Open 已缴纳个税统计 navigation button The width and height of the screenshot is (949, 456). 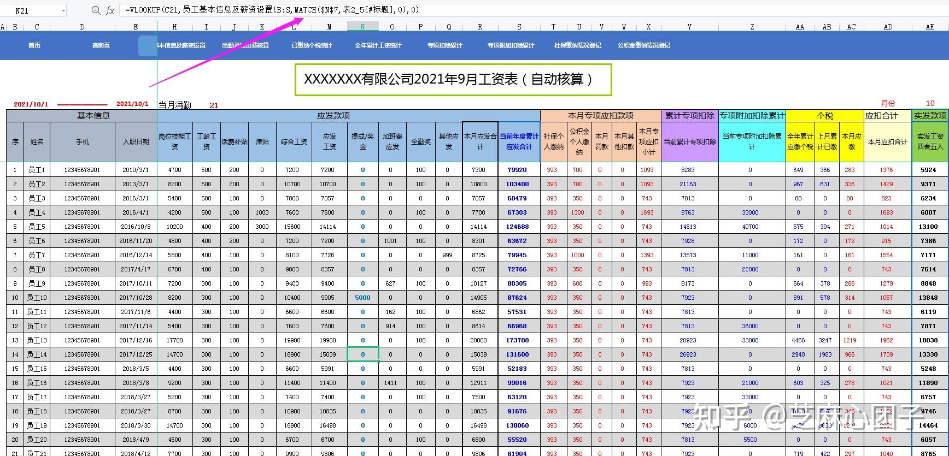(312, 45)
